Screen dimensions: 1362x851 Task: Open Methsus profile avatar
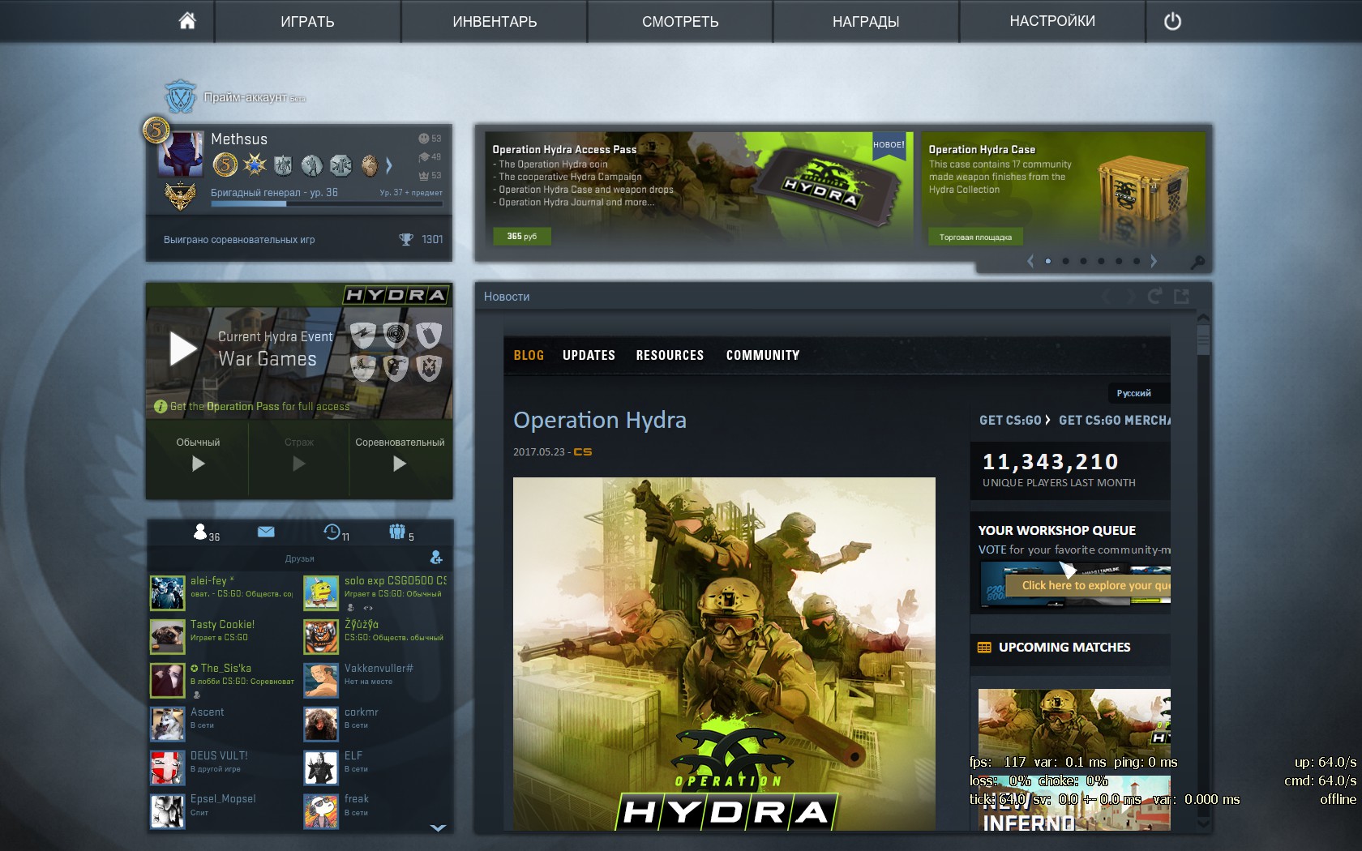coord(181,153)
